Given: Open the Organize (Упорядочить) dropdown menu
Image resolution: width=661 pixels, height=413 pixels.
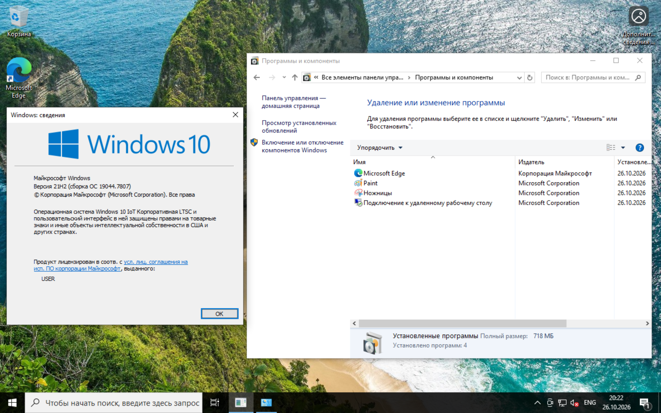Looking at the screenshot, I should point(380,148).
